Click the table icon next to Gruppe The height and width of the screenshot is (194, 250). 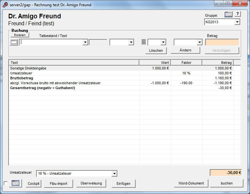tap(228, 14)
